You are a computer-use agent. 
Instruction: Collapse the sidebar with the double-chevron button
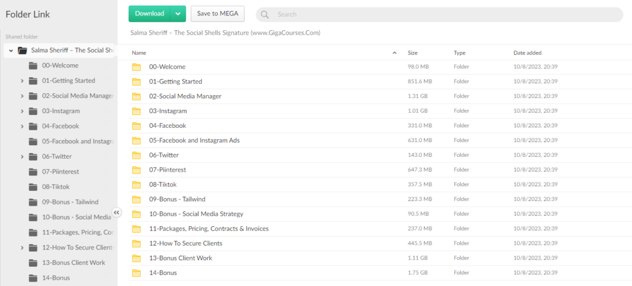[117, 212]
